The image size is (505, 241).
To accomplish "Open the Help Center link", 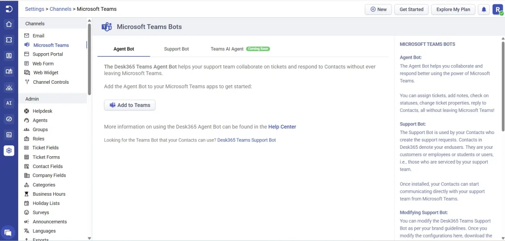I will tap(282, 127).
